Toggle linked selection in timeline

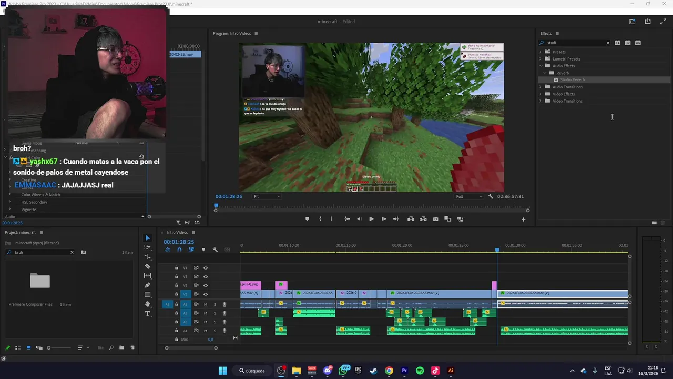coord(191,250)
